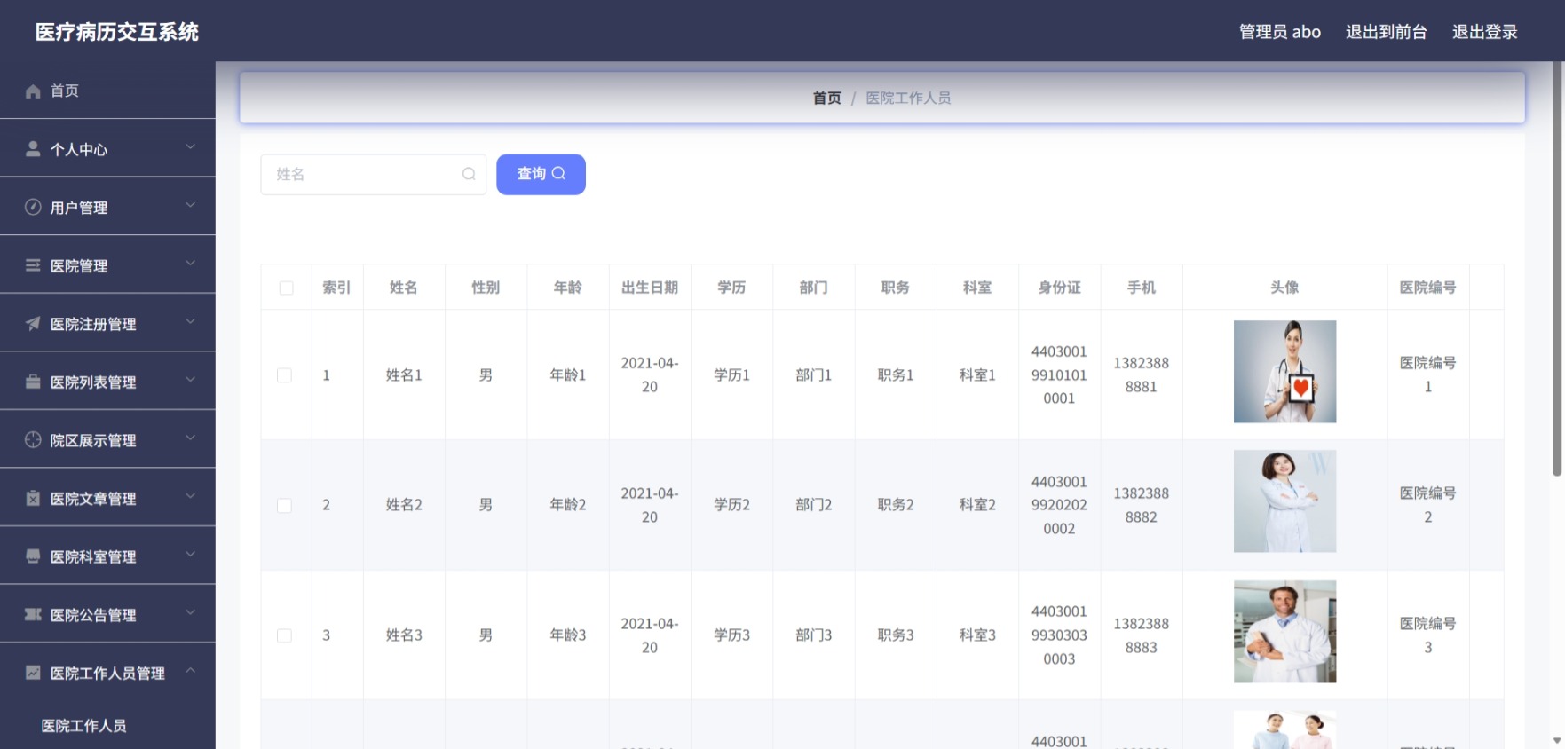Expand the 医院文章管理 menu chevron
Viewport: 1565px width, 749px height.
190,496
